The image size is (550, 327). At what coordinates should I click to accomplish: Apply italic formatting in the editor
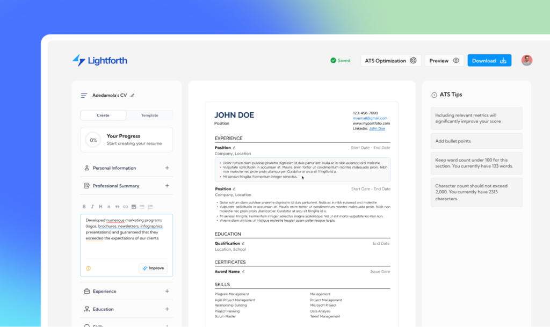[x=92, y=207]
